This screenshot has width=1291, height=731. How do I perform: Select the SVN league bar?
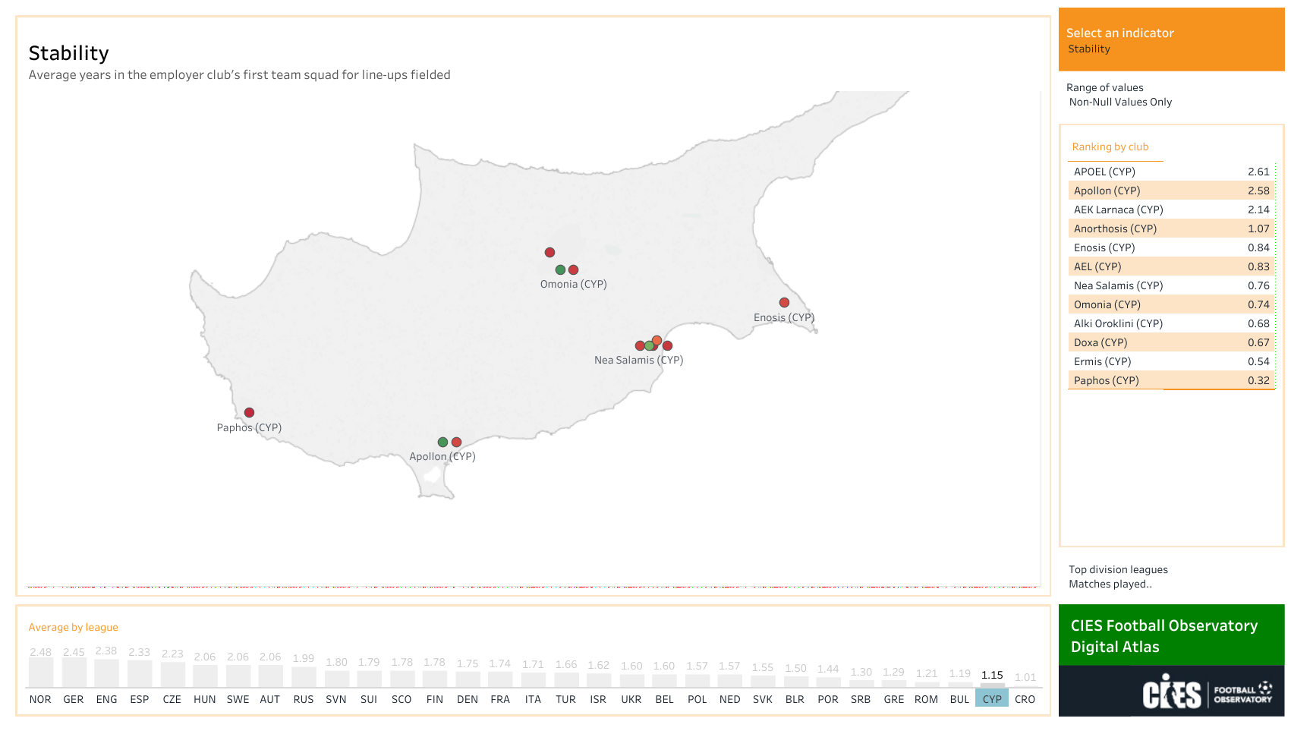(x=336, y=679)
